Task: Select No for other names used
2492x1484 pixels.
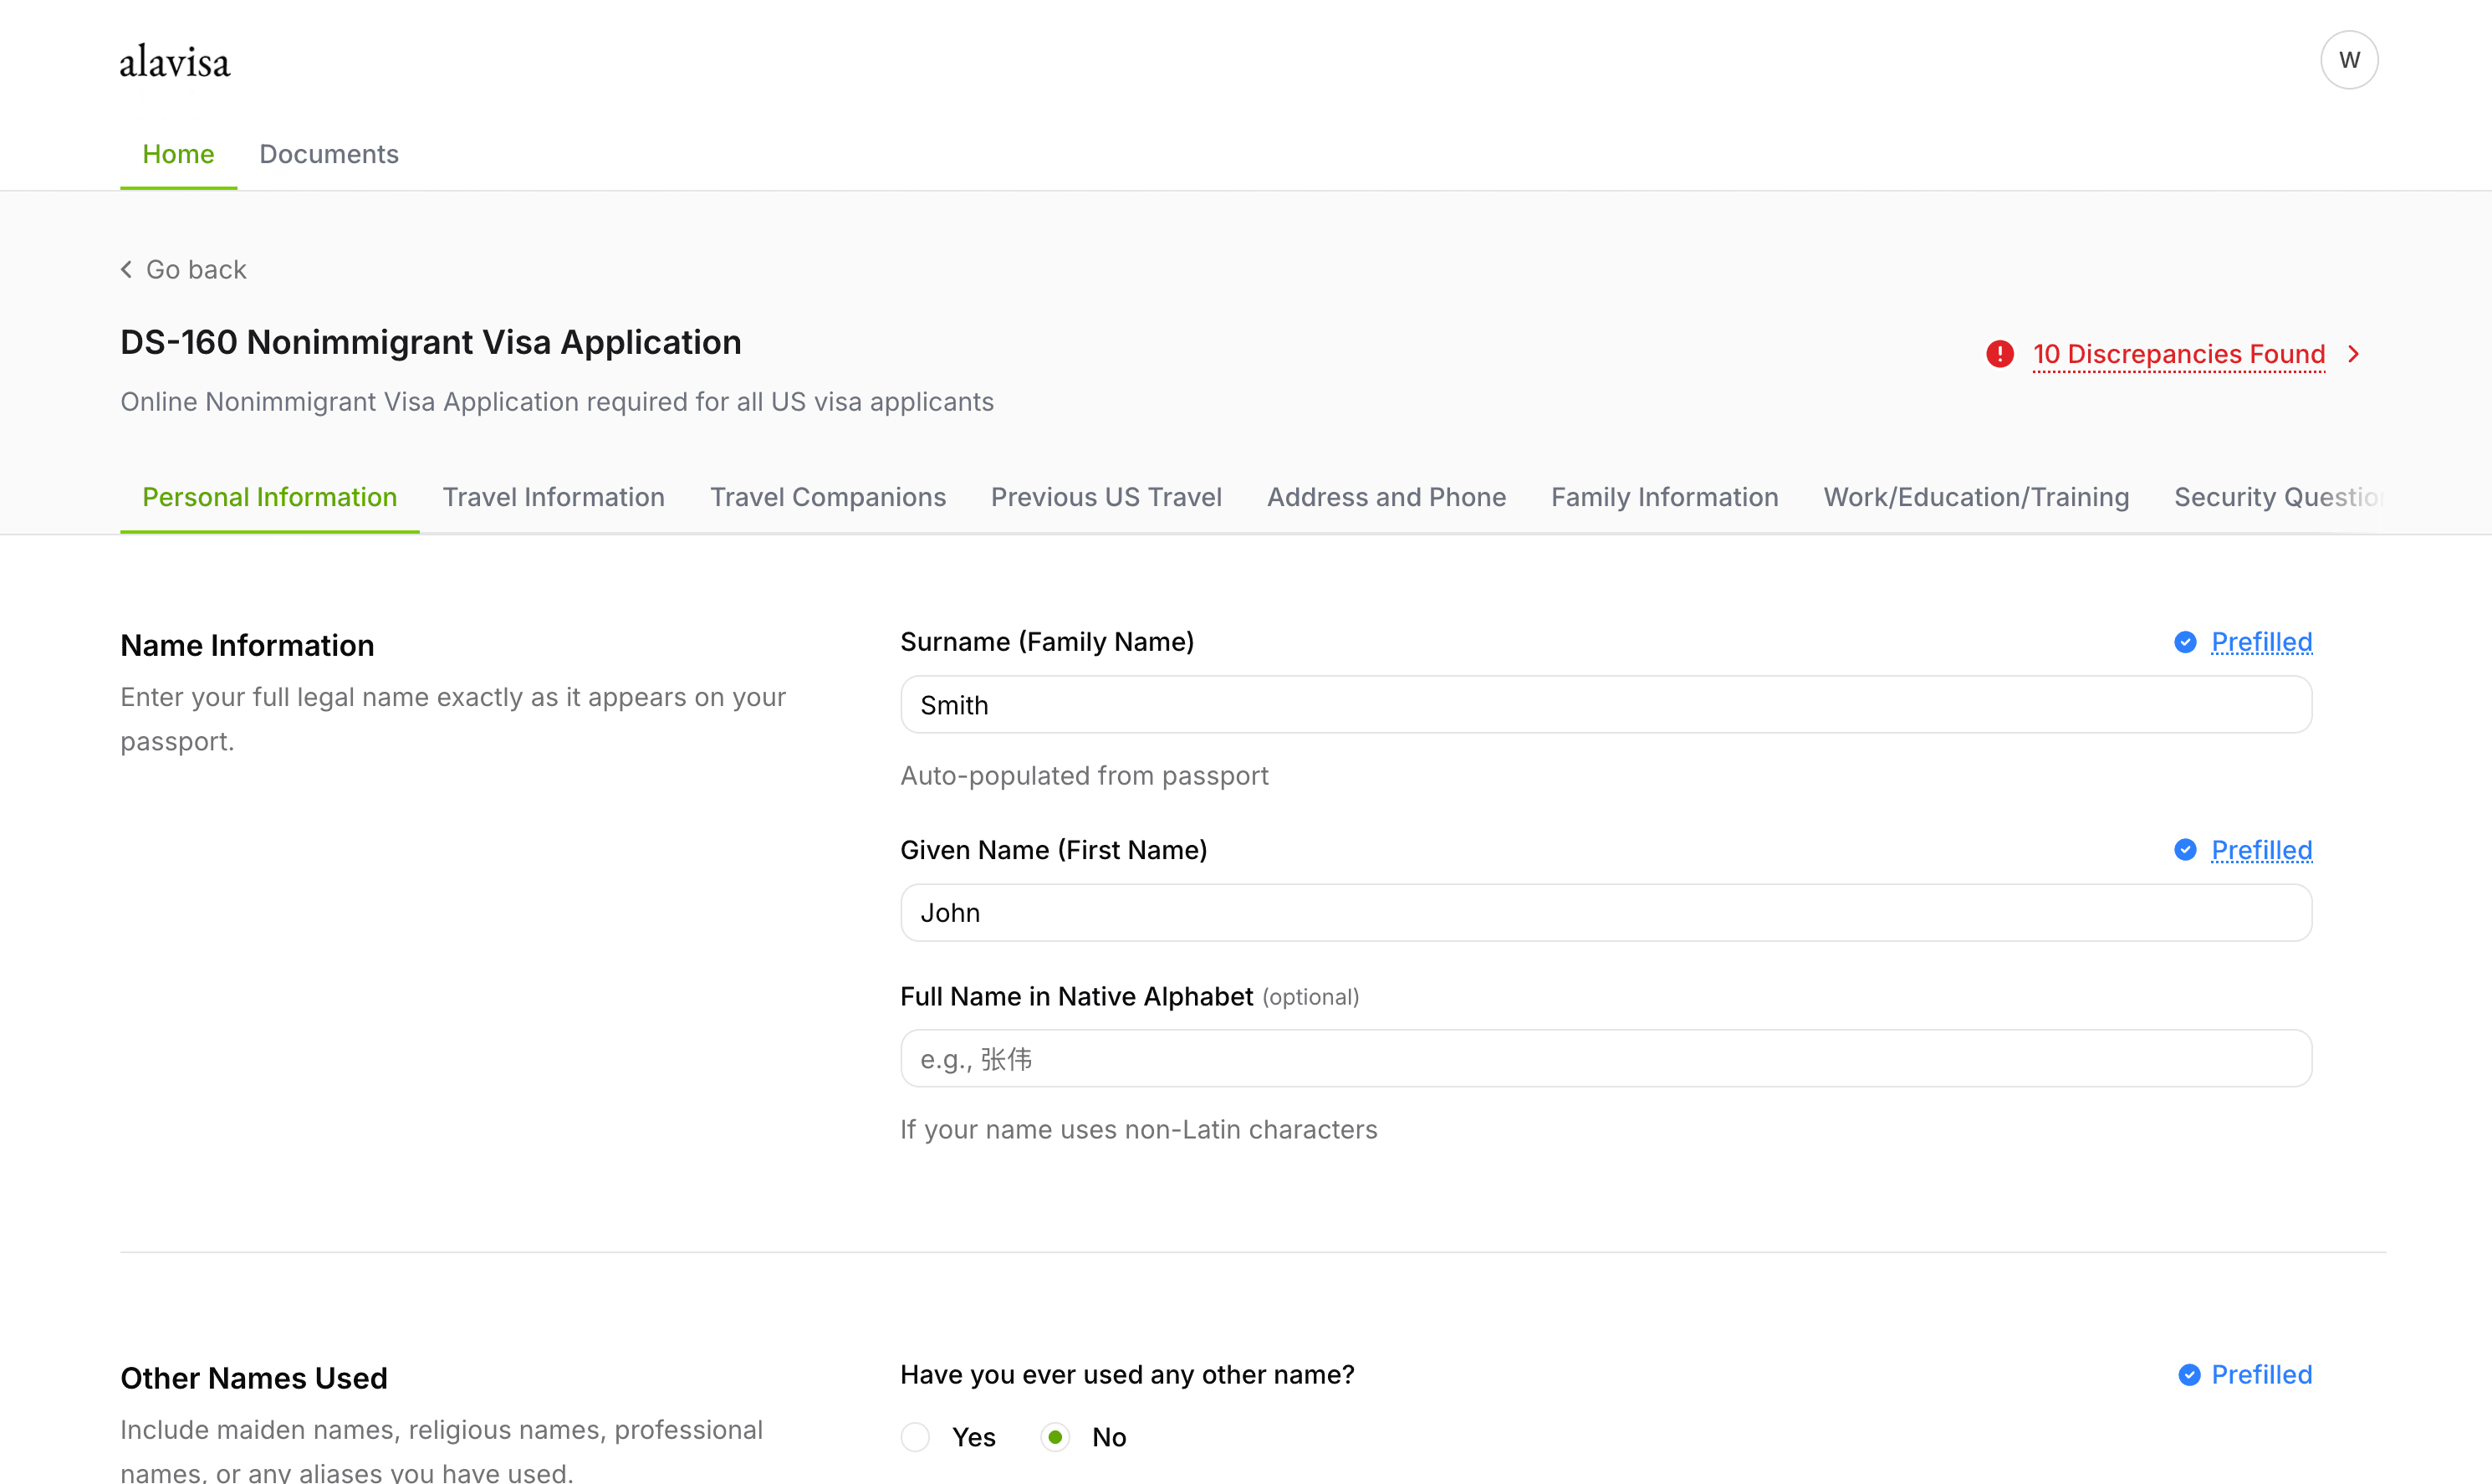Action: pos(1055,1436)
